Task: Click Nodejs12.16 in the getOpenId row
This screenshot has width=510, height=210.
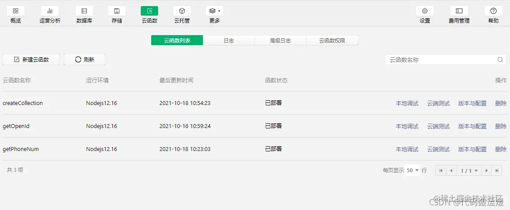Action: coord(102,126)
